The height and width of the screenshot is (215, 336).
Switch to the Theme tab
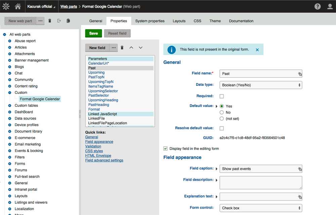pos(215,21)
